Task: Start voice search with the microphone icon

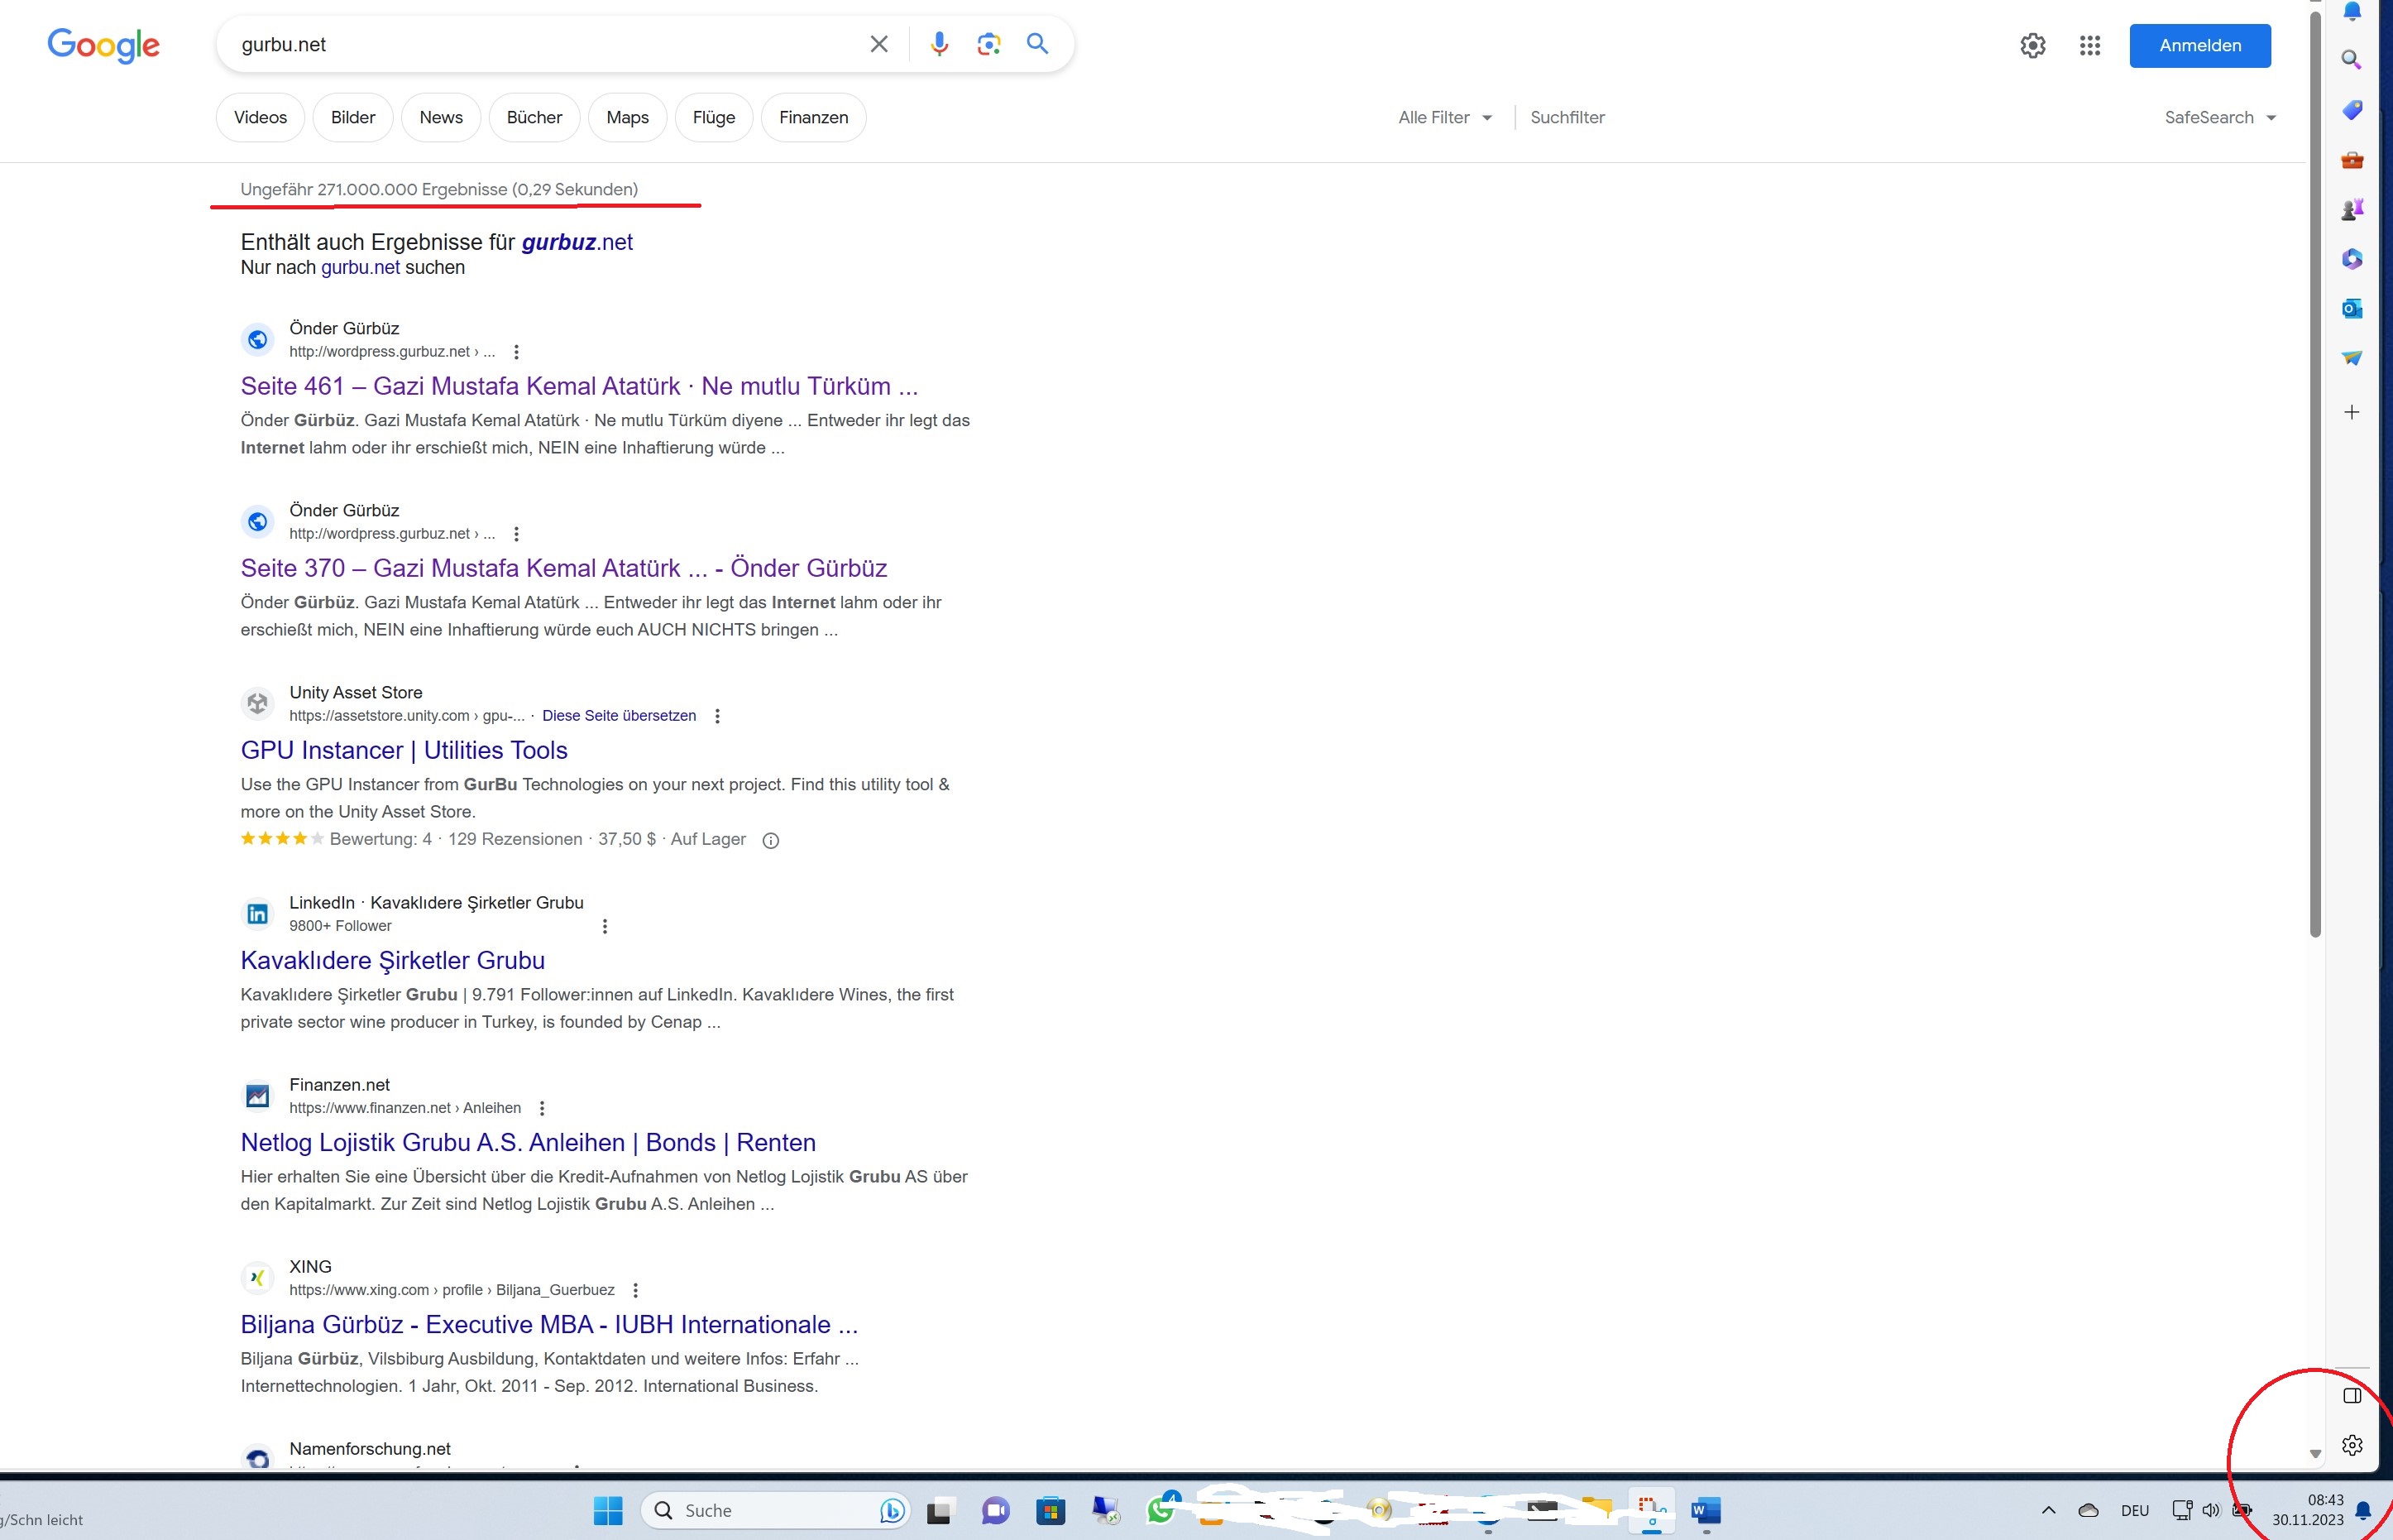Action: pyautogui.click(x=939, y=44)
